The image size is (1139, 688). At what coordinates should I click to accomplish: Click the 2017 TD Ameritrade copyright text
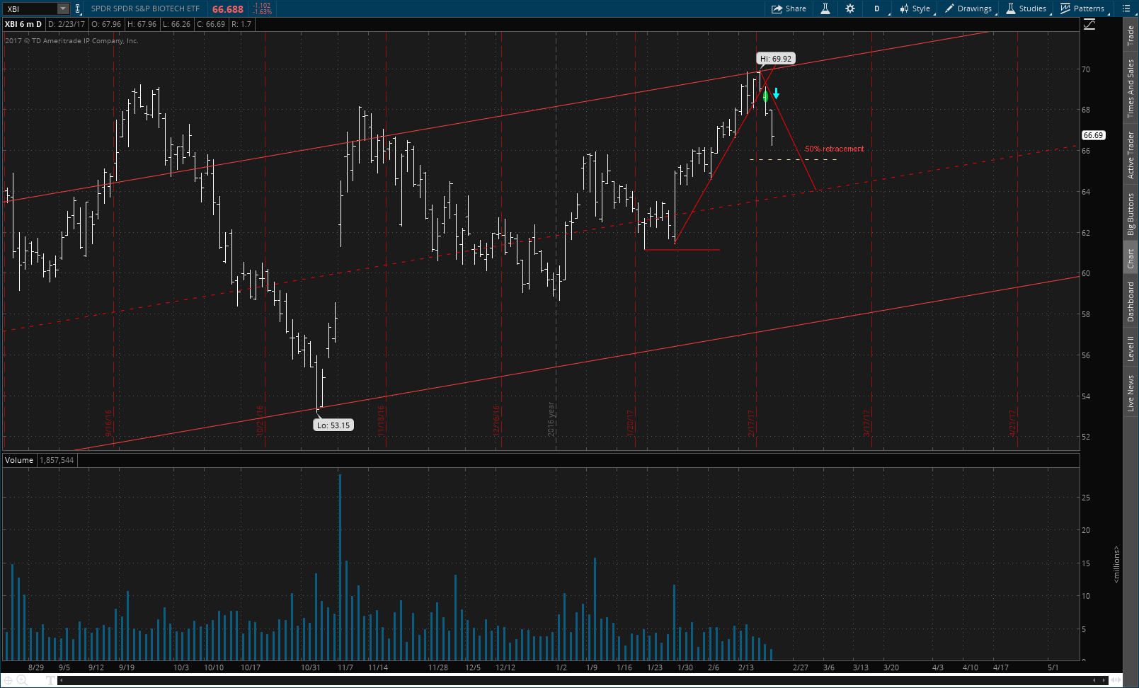tap(71, 40)
